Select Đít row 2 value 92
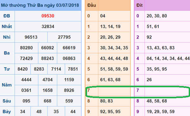Screen dimensions: 190x116 click(149, 37)
